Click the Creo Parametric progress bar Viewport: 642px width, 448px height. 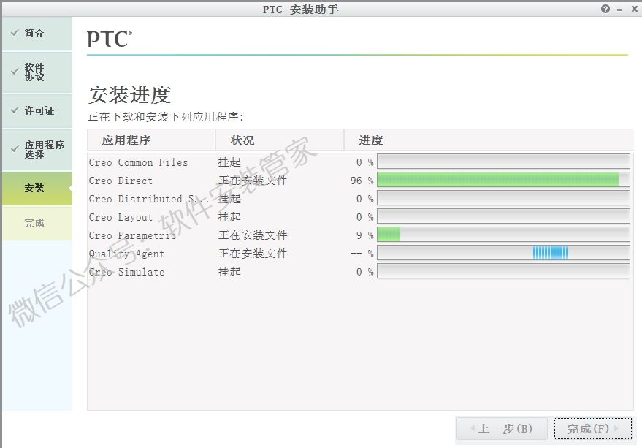click(502, 234)
